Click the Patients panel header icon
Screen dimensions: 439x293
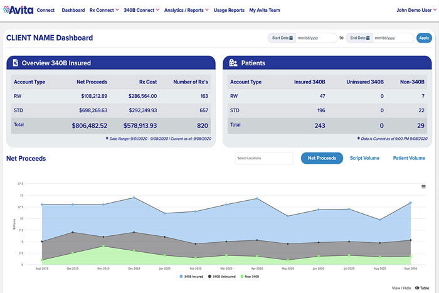[233, 63]
